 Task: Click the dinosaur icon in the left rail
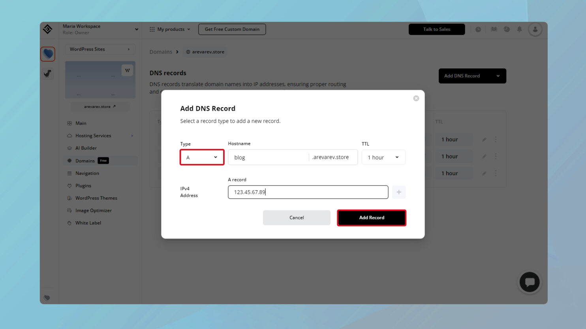click(47, 74)
